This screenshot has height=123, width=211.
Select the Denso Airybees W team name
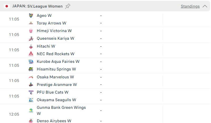54,121
